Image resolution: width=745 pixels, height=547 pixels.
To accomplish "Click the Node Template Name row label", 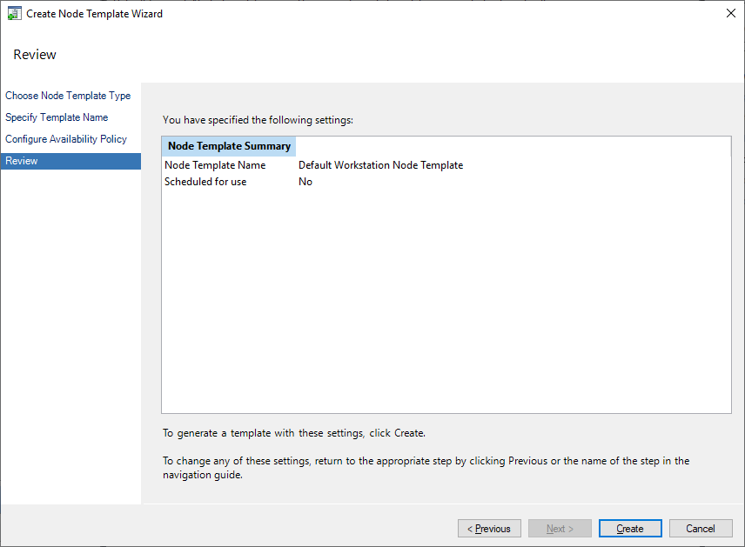I will click(215, 164).
